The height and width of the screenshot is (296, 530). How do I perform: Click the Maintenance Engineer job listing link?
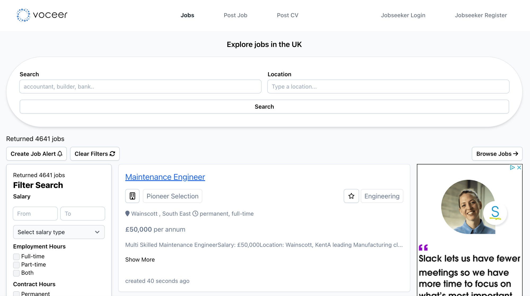(x=165, y=176)
